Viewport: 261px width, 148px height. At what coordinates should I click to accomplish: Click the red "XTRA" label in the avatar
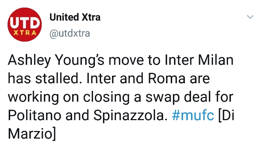(24, 33)
